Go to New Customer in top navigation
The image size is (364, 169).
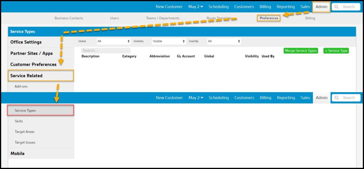[x=169, y=7]
